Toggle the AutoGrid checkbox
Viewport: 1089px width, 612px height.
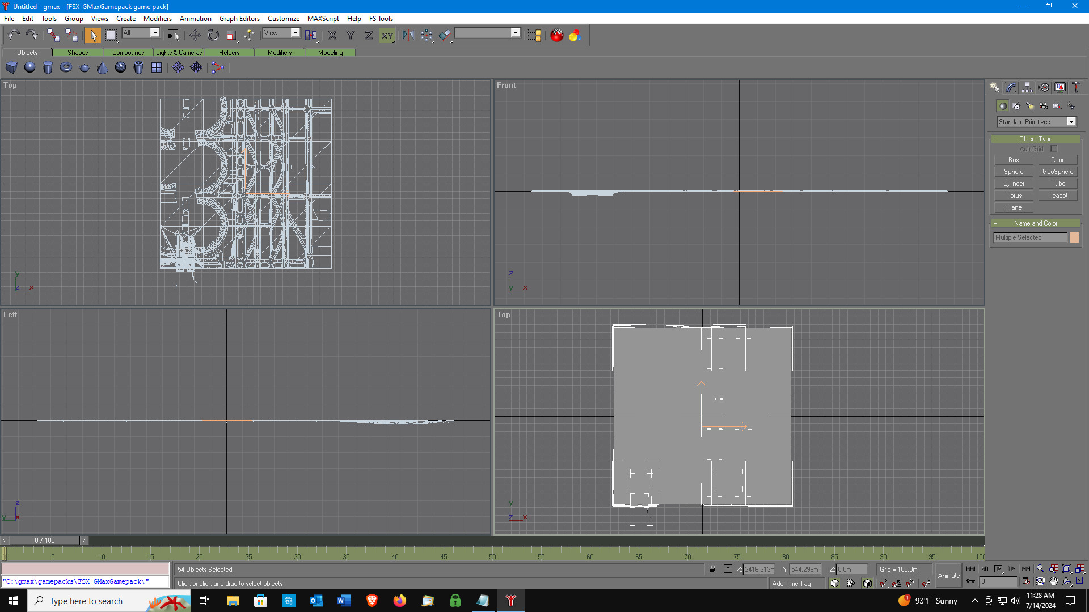pyautogui.click(x=1053, y=148)
